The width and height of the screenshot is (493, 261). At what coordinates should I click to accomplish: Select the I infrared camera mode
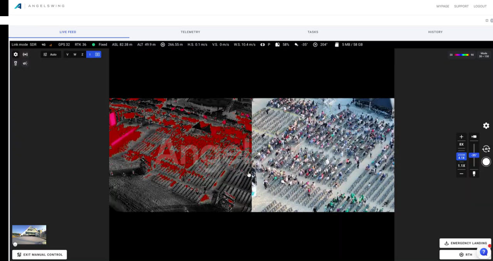[90, 54]
